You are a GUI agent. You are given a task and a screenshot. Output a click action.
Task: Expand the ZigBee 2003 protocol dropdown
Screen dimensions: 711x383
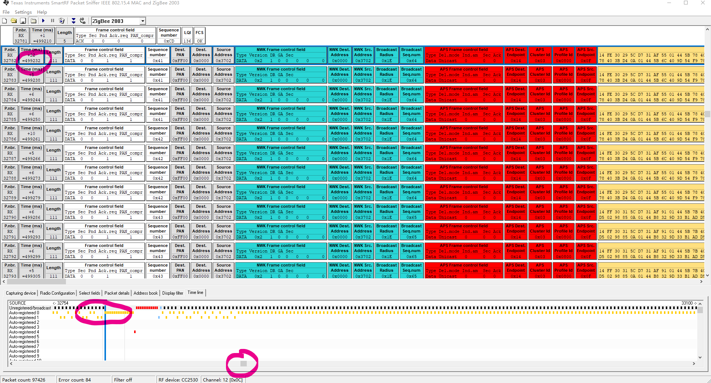coord(143,21)
